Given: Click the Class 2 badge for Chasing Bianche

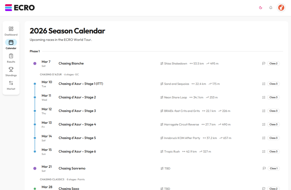Looking at the screenshot, I should [273, 63].
